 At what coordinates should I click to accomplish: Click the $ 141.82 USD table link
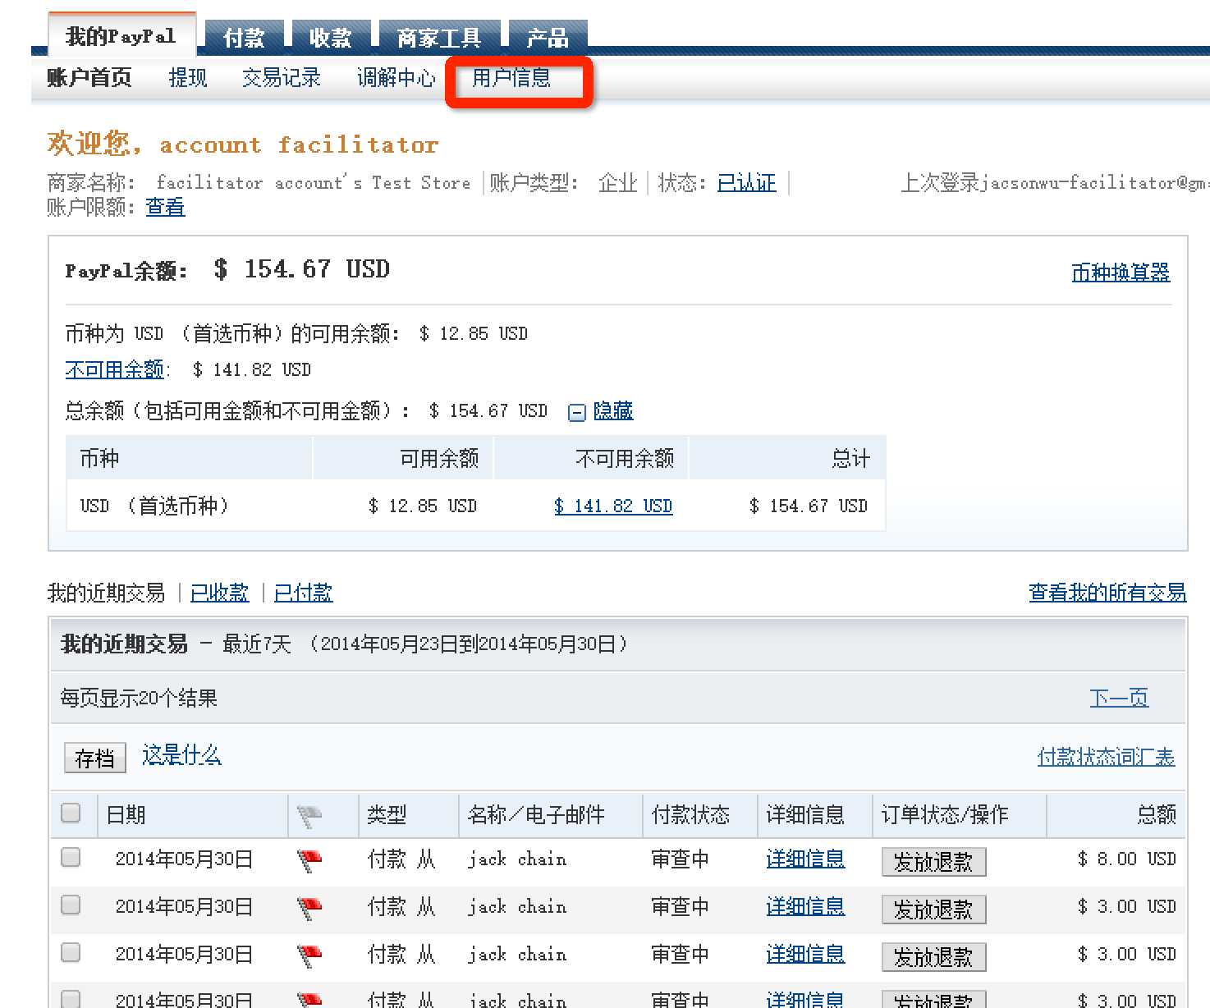[x=613, y=506]
